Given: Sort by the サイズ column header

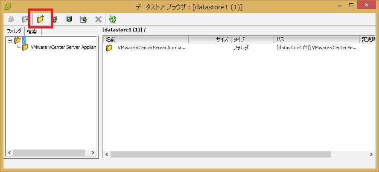Looking at the screenshot, I should [210, 39].
